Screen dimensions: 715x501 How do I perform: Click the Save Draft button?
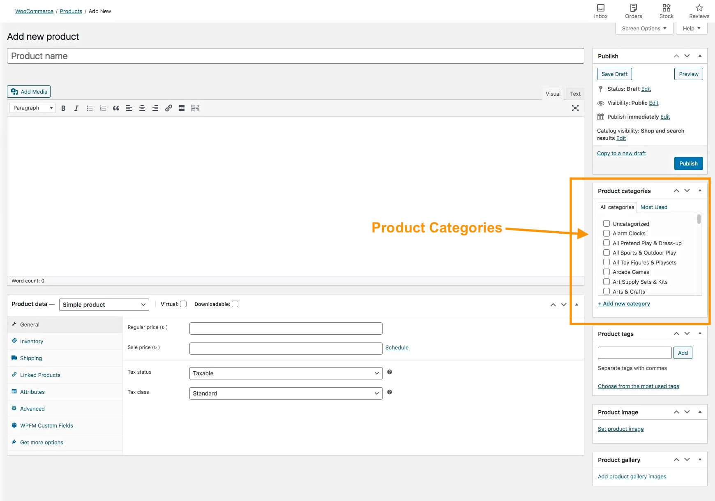(614, 74)
